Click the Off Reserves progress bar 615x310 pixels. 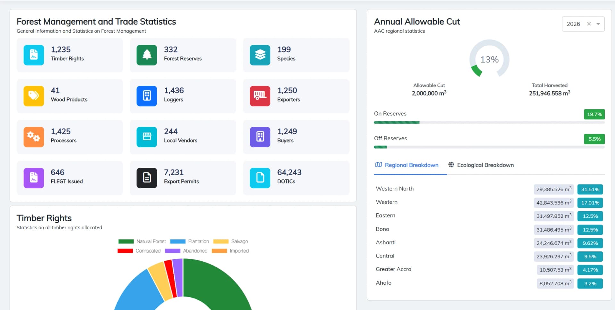tap(489, 147)
